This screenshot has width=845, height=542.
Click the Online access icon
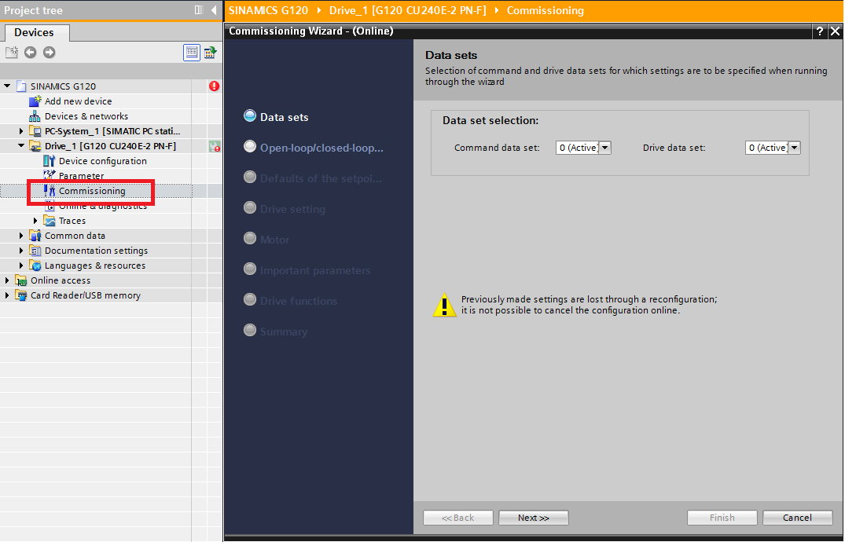[21, 280]
